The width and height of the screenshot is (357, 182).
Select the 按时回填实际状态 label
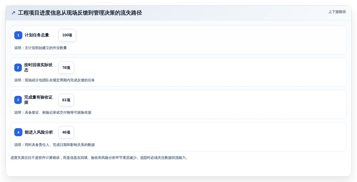point(39,68)
